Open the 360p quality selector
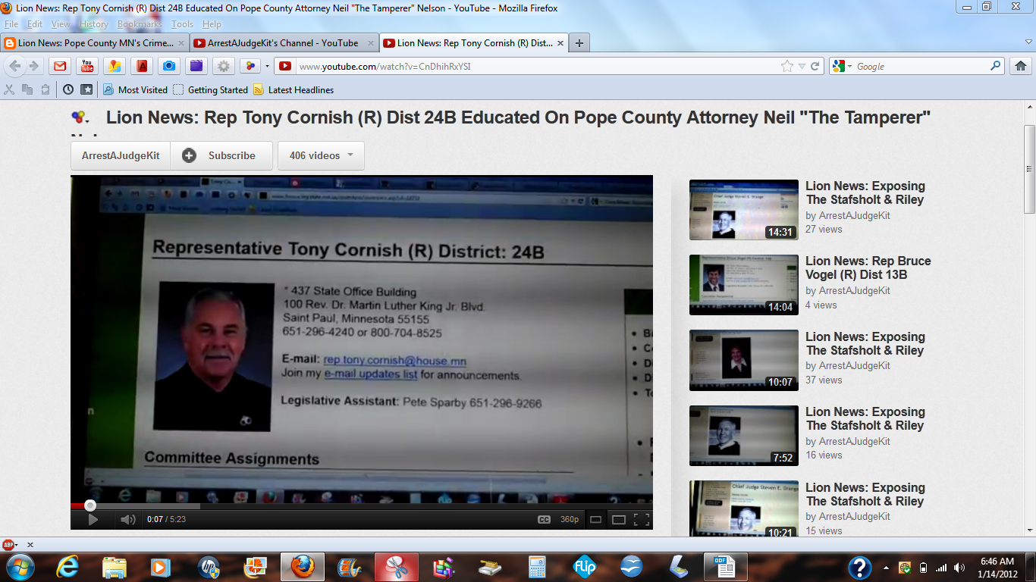Image resolution: width=1036 pixels, height=582 pixels. coord(570,520)
